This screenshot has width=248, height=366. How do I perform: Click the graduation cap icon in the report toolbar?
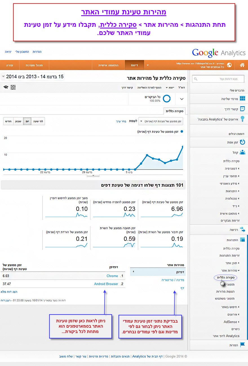[x=6, y=87]
